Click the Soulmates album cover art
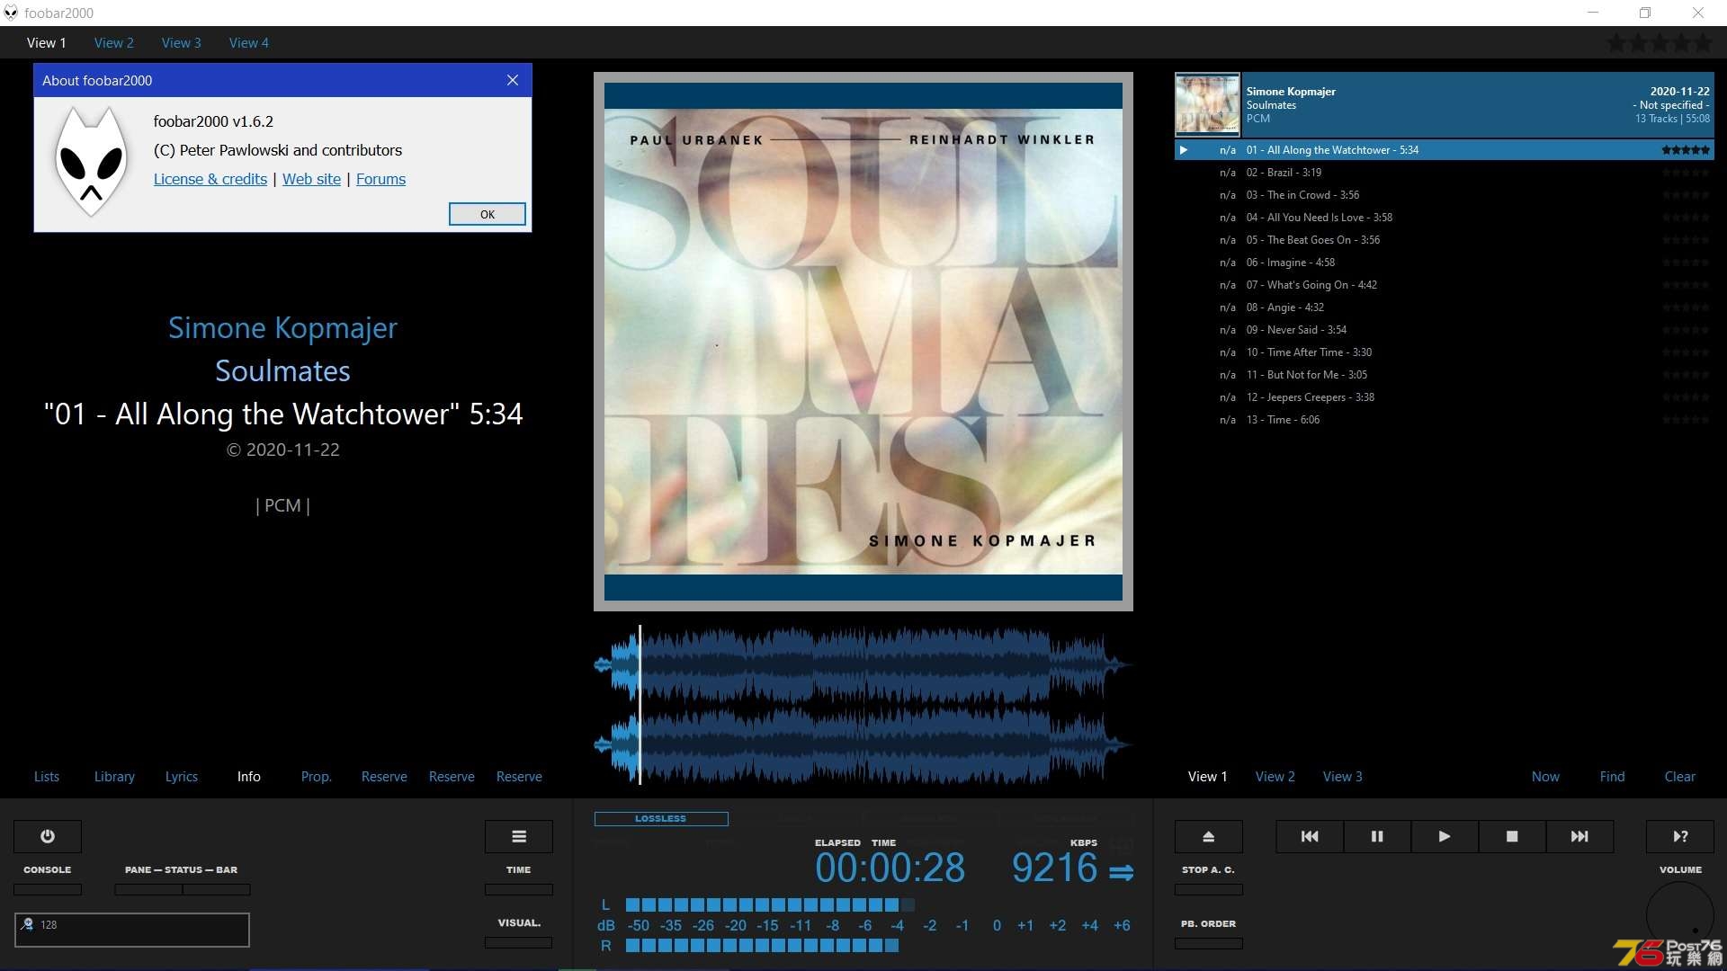Image resolution: width=1727 pixels, height=971 pixels. pyautogui.click(x=863, y=342)
